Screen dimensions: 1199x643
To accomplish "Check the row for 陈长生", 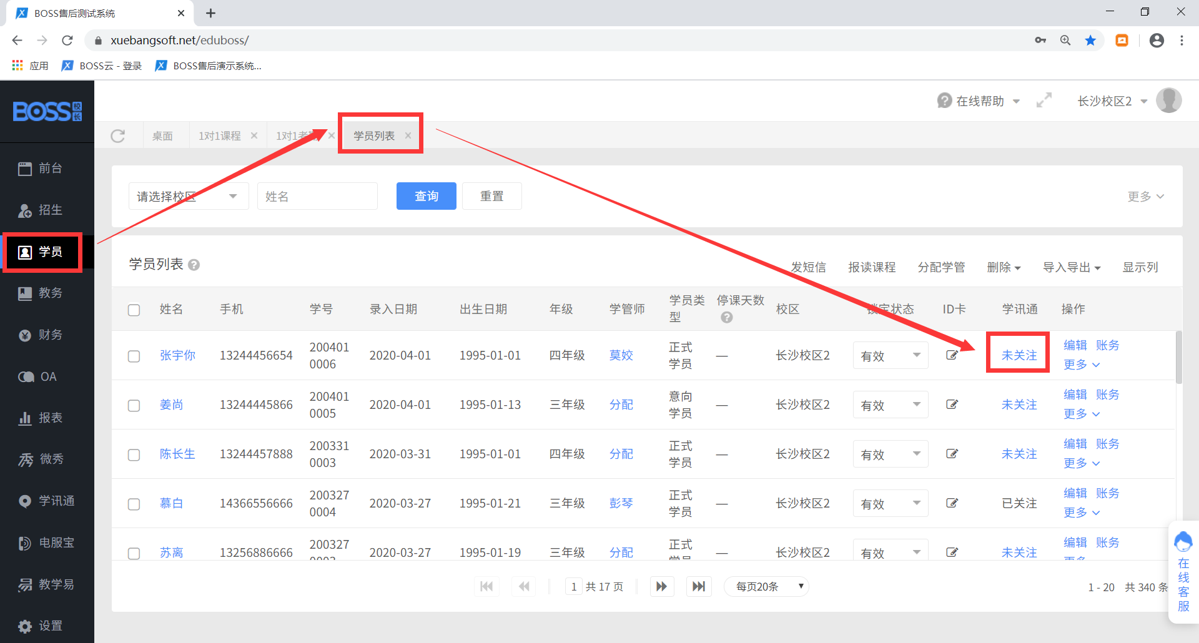I will 134,455.
